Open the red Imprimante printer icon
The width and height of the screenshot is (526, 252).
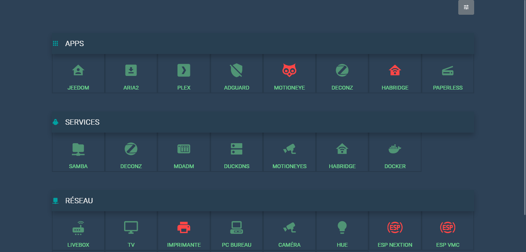click(x=184, y=227)
